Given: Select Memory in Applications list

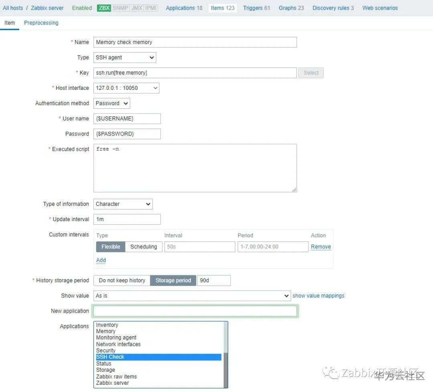Looking at the screenshot, I should point(158,331).
